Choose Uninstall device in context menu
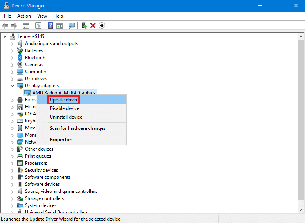305x223 pixels. coord(81,117)
